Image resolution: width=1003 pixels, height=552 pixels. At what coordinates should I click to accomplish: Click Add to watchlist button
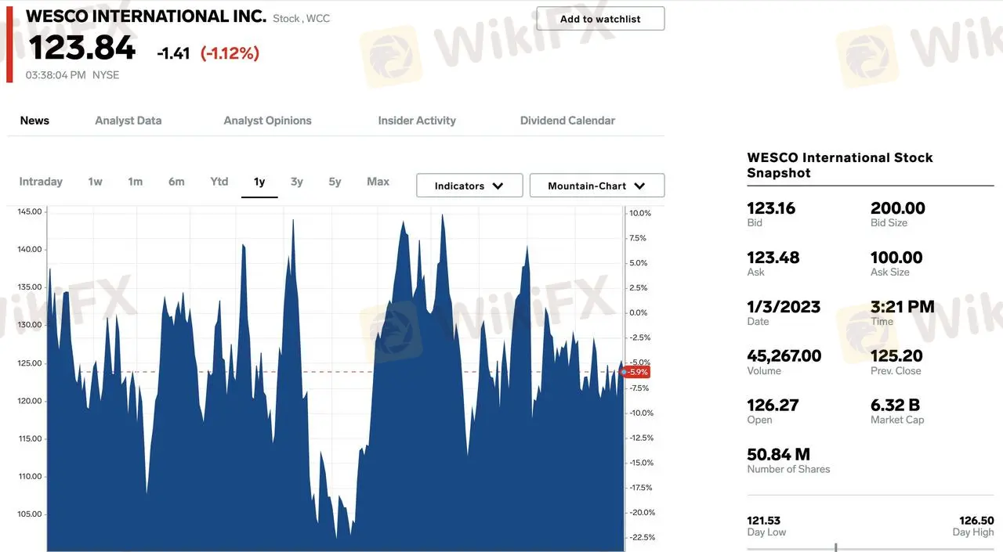point(600,19)
